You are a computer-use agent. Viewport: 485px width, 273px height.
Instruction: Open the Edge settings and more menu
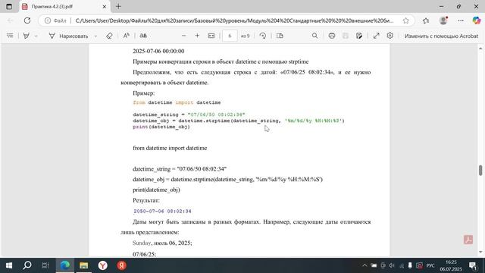(461, 20)
